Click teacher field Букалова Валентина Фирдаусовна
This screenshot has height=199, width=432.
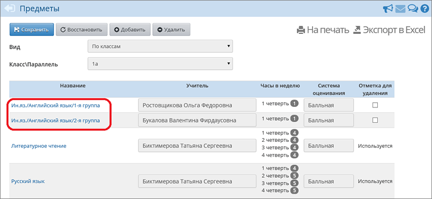click(x=197, y=120)
